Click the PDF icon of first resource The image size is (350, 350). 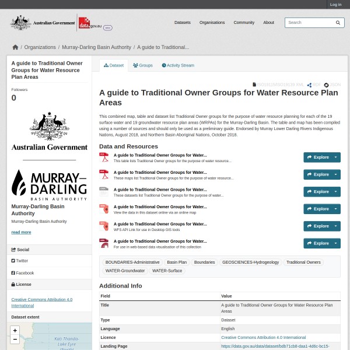pyautogui.click(x=104, y=157)
